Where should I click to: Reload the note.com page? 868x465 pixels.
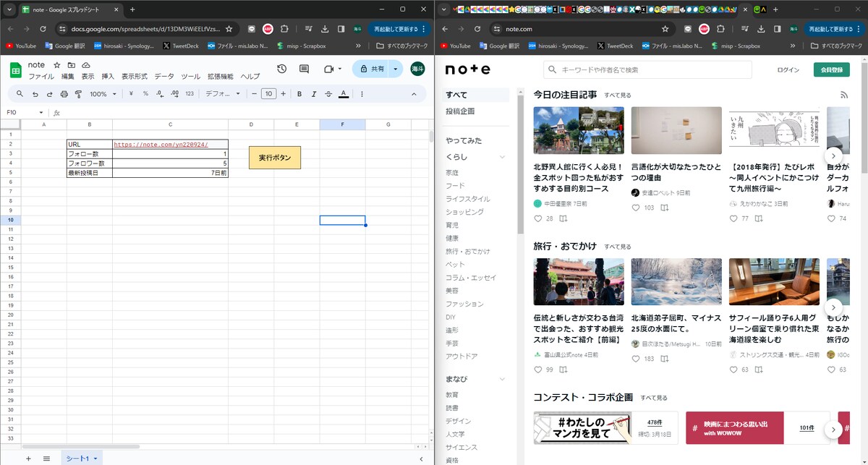click(477, 29)
